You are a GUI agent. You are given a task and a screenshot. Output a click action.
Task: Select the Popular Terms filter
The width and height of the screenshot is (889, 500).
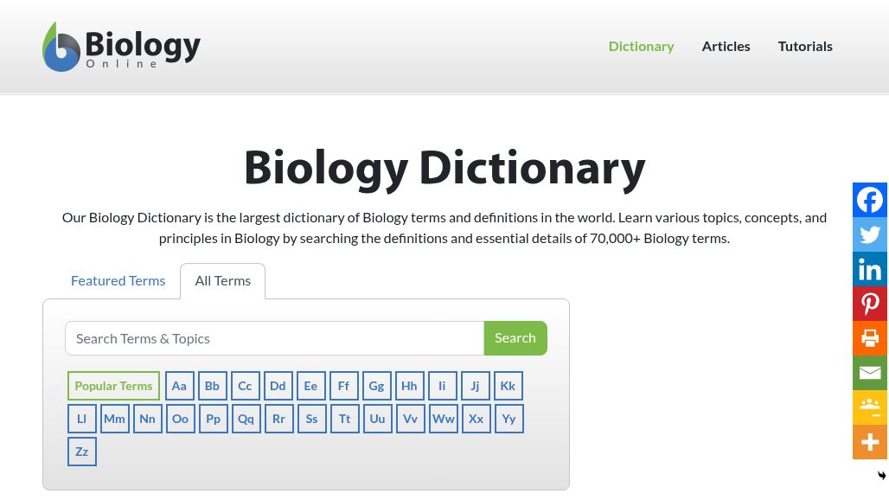tap(113, 386)
